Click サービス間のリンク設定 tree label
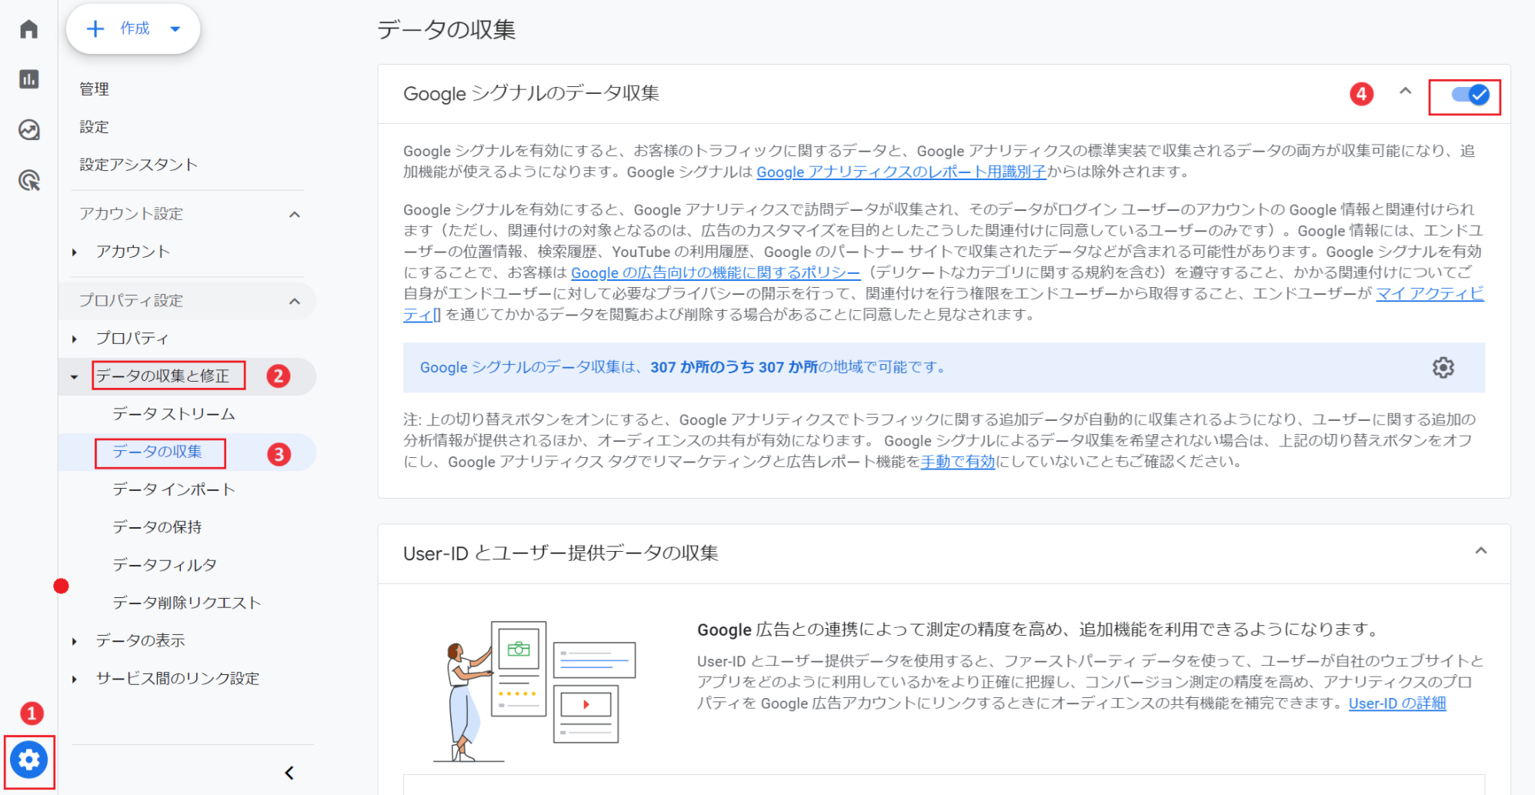1535x795 pixels. pyautogui.click(x=177, y=678)
